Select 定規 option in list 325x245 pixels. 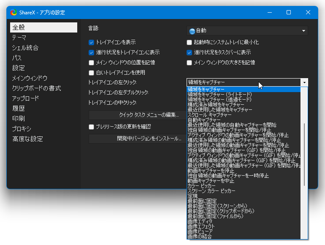[244, 196]
